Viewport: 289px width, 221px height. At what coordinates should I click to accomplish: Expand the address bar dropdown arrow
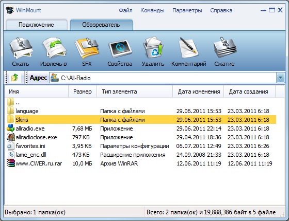pos(280,78)
